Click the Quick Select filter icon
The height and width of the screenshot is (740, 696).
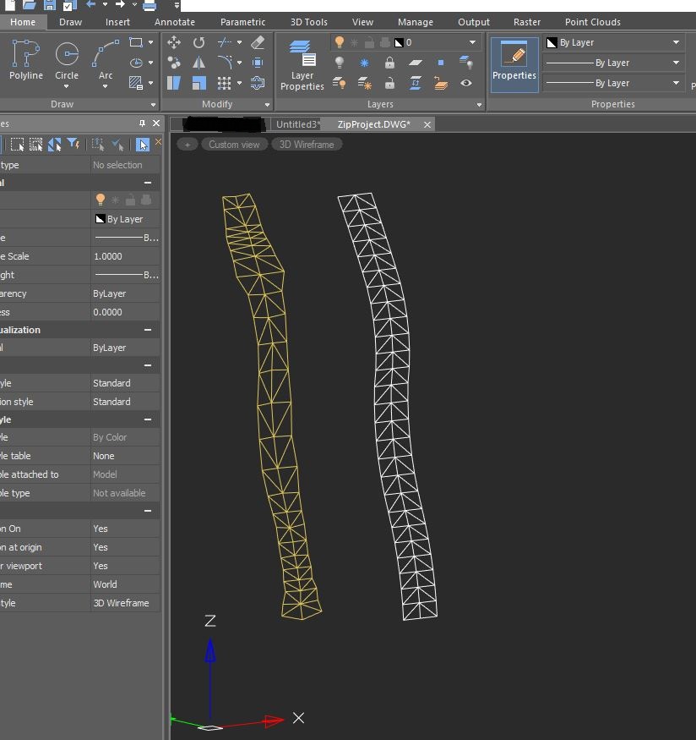click(73, 145)
